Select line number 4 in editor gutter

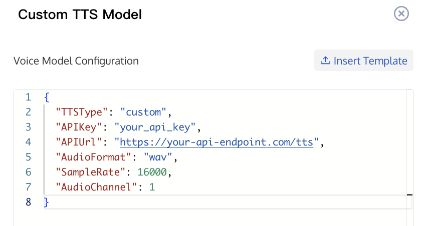pyautogui.click(x=29, y=142)
